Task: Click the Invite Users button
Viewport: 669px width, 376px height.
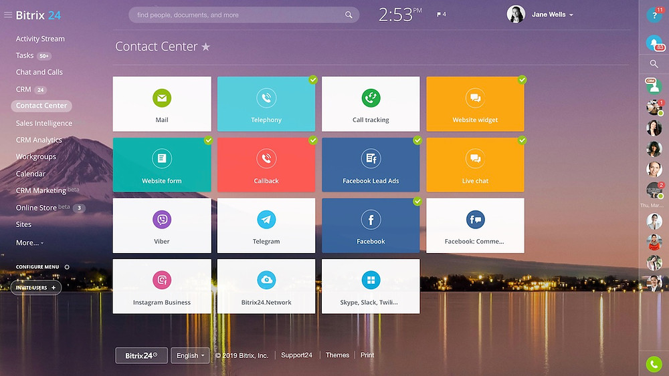Action: pos(36,288)
